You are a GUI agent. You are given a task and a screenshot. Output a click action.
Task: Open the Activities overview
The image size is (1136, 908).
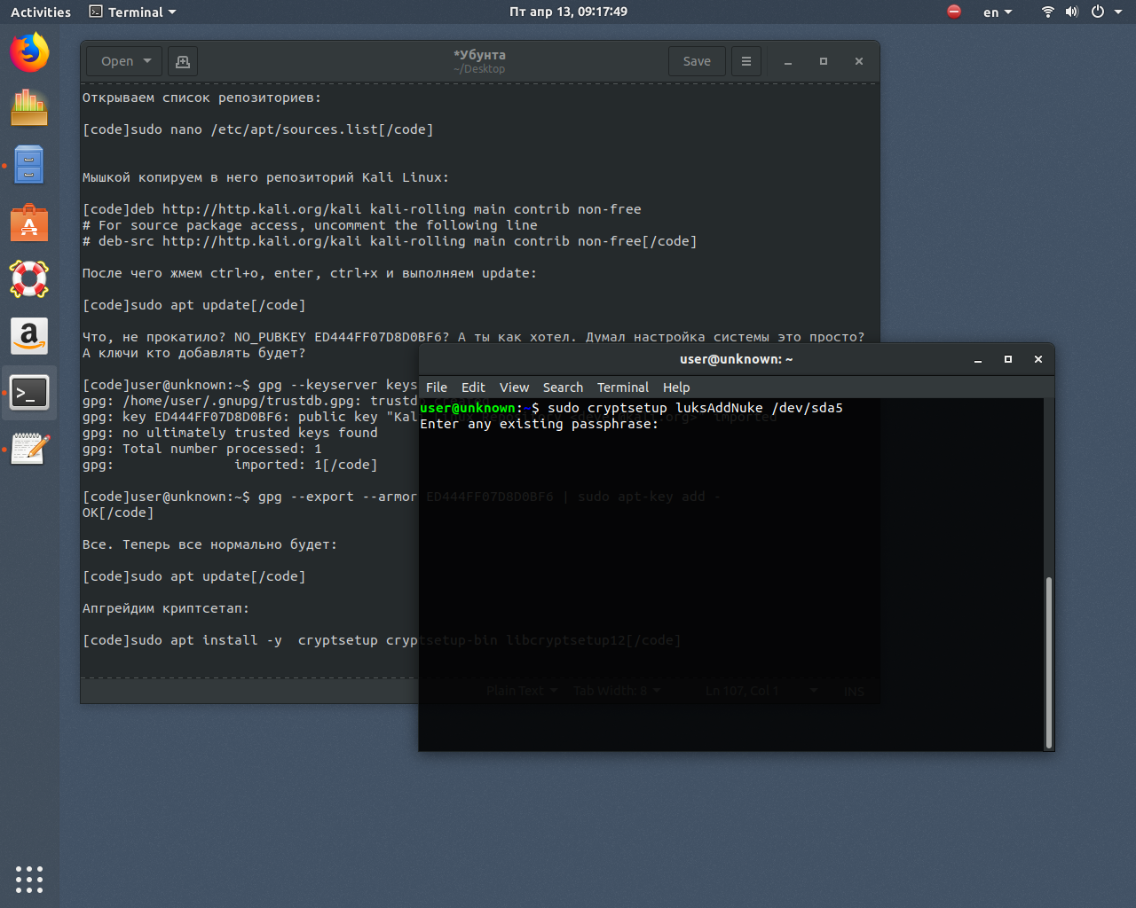coord(40,12)
